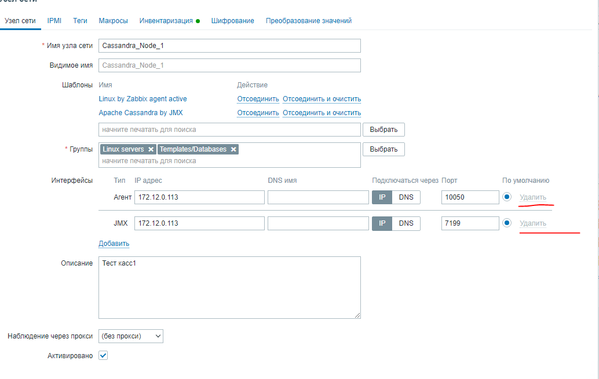Viewport: 599px width, 379px height.
Task: Open the Макросы tab
Action: click(114, 20)
